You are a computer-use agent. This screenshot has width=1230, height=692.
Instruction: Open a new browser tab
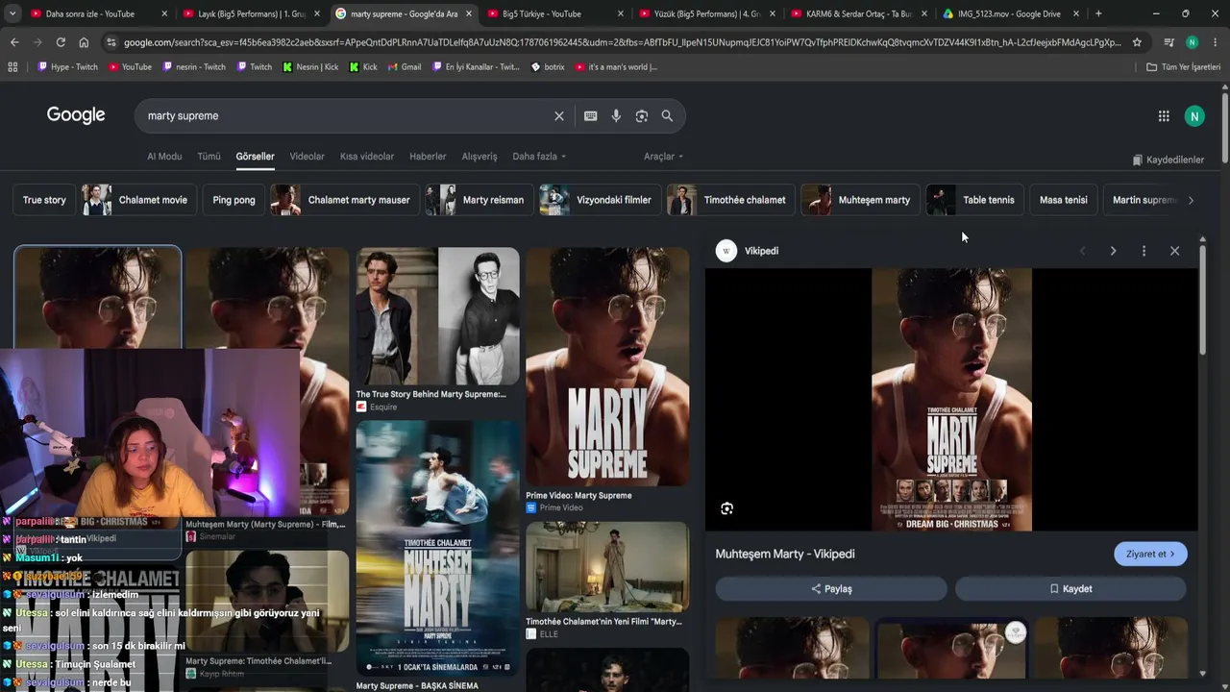point(1098,13)
